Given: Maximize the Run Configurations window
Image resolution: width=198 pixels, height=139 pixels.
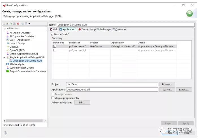Looking at the screenshot, I should pos(184,5).
